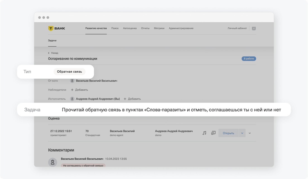Click the T-Bank logo
This screenshot has height=179, width=308.
(57, 28)
